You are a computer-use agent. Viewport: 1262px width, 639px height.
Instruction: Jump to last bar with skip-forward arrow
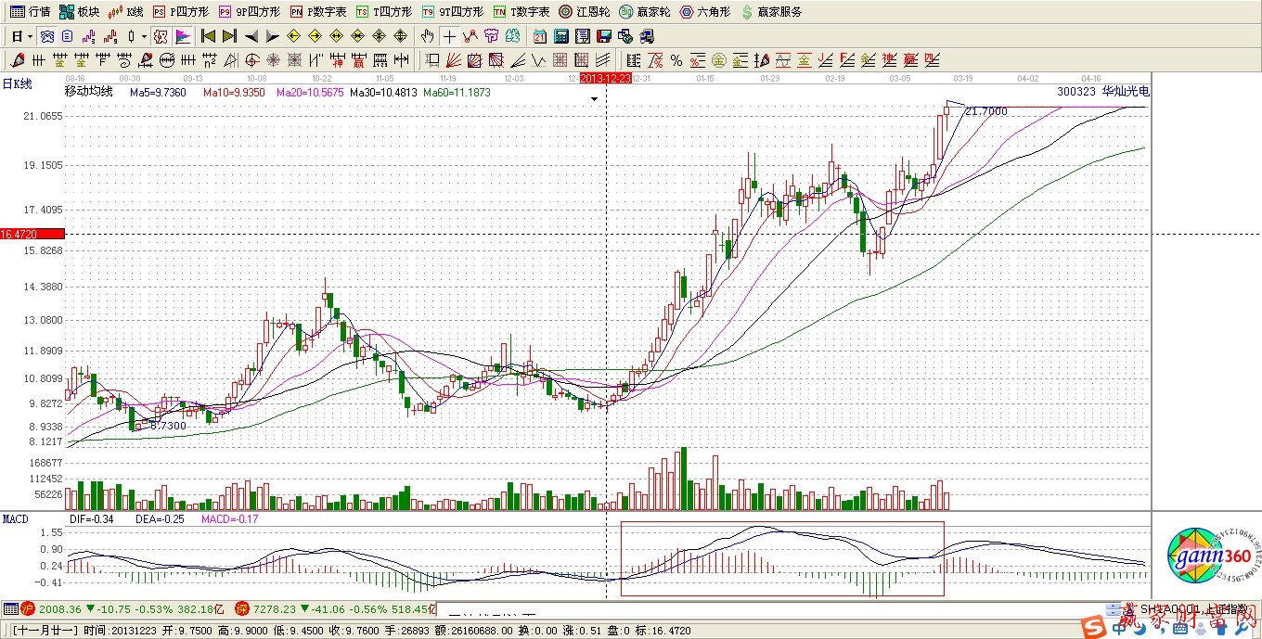tap(229, 36)
